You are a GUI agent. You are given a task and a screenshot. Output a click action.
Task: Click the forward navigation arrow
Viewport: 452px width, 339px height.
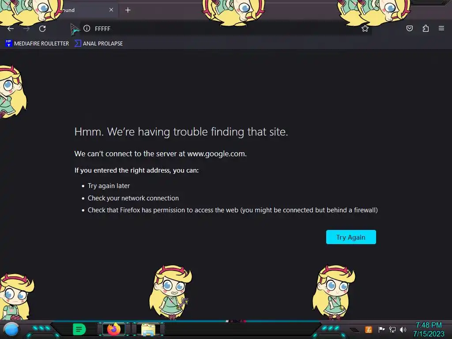click(x=26, y=29)
